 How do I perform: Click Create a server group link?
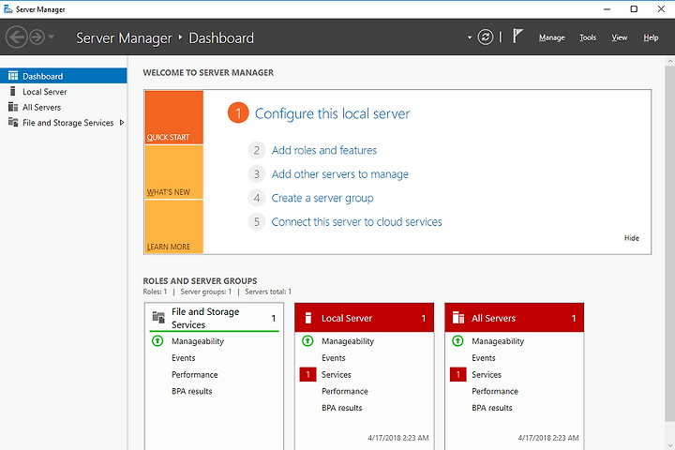click(322, 198)
